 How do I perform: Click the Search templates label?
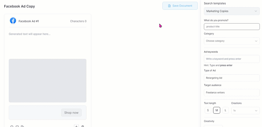pyautogui.click(x=215, y=3)
